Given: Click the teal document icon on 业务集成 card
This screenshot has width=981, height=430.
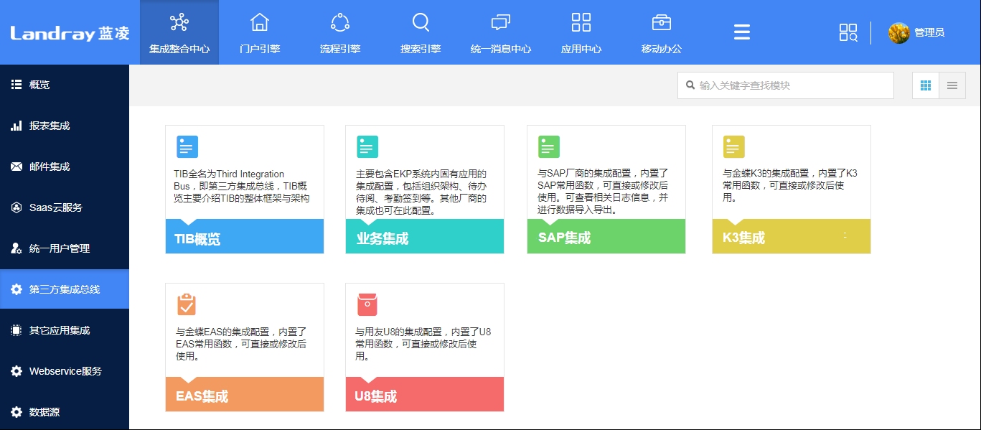Looking at the screenshot, I should tap(367, 146).
